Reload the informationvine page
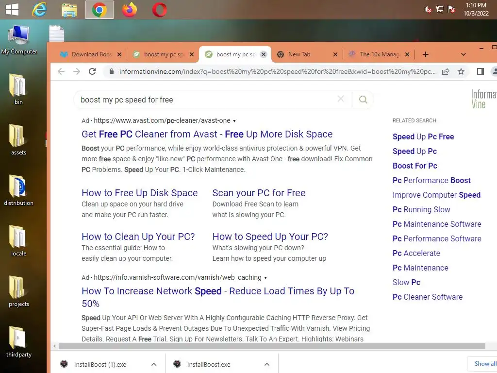497x373 pixels. 92,72
